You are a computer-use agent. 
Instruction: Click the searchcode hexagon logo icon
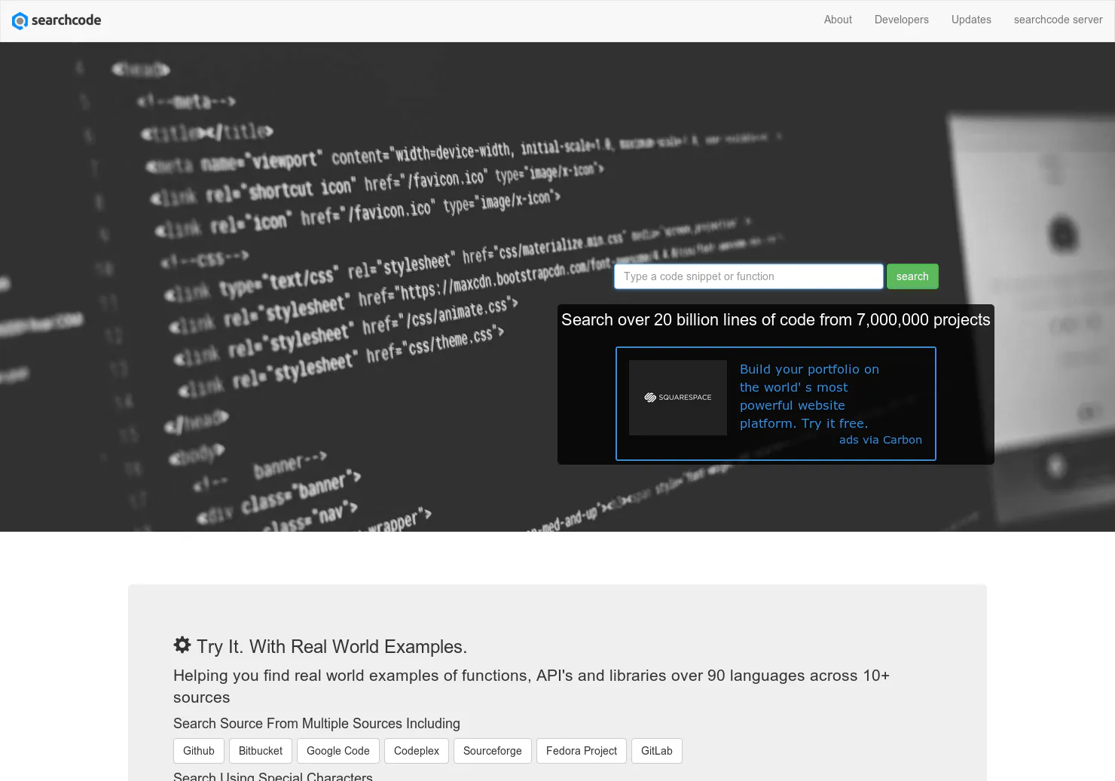(x=20, y=20)
